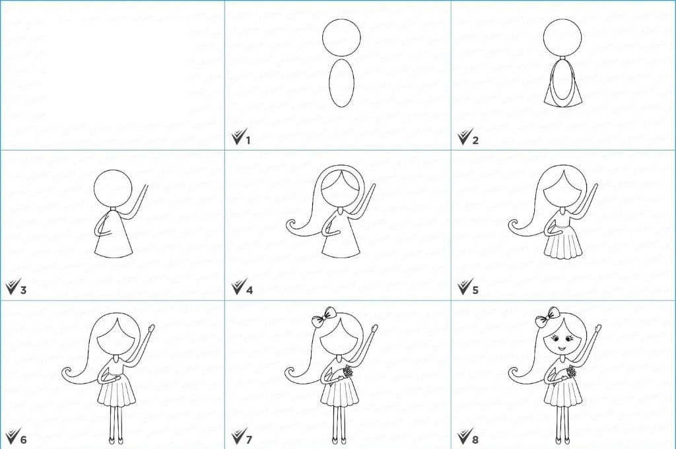Click the checkmark icon beside number 6
The width and height of the screenshot is (676, 449).
pyautogui.click(x=13, y=436)
